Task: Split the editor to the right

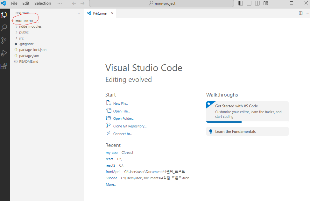Action: tap(300, 13)
